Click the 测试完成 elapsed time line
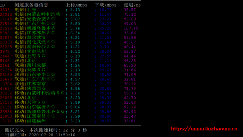The image size is (243, 137). coord(46,130)
